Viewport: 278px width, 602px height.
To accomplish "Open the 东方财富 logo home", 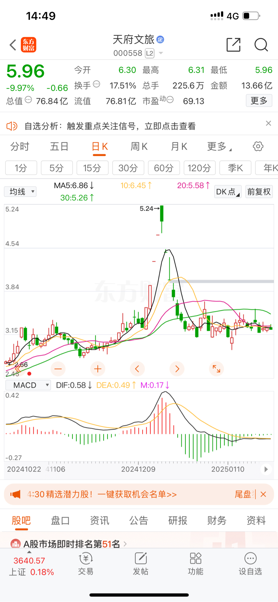I will (x=29, y=45).
